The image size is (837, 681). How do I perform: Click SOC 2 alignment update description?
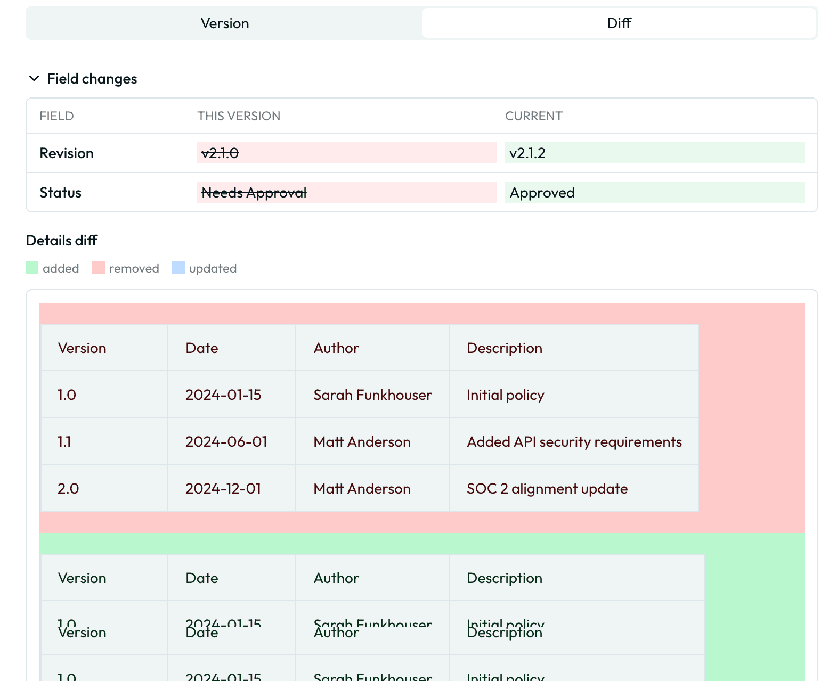547,489
